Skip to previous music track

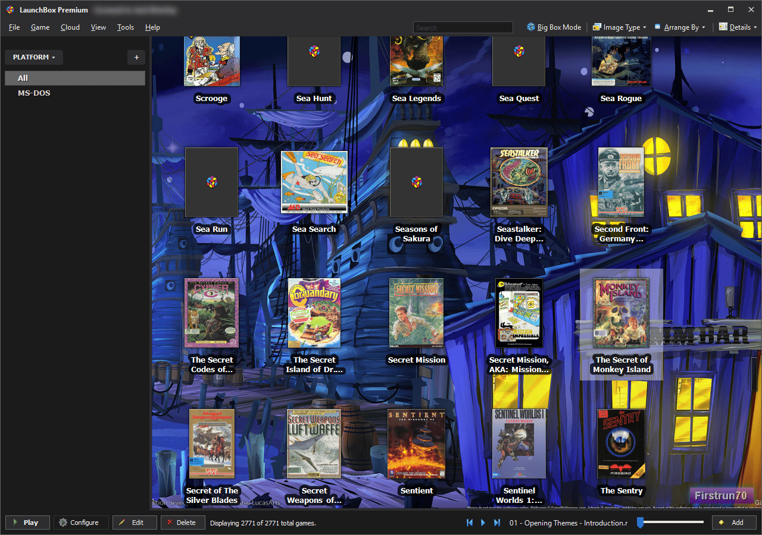(469, 523)
